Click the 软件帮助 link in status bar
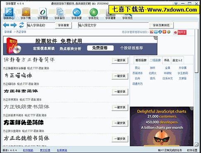 (28, 150)
